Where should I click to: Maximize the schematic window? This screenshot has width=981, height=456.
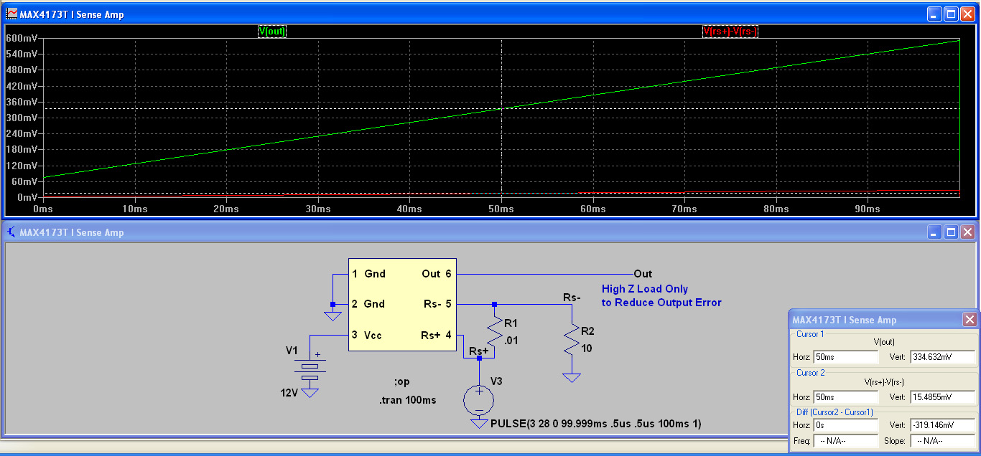(x=951, y=232)
